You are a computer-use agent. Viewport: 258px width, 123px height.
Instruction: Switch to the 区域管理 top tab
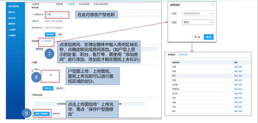point(35,4)
